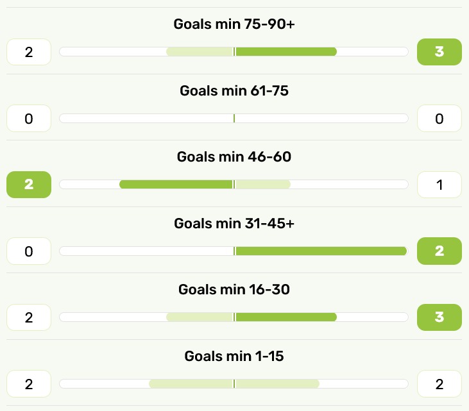Select the Goals min 61-75 label
The image size is (469, 411).
(x=234, y=90)
